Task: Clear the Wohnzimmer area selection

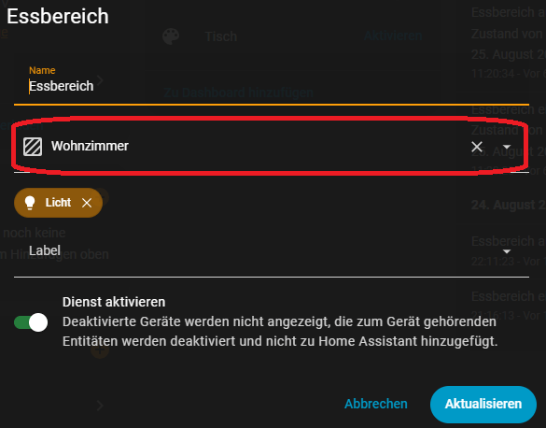Action: 477,147
